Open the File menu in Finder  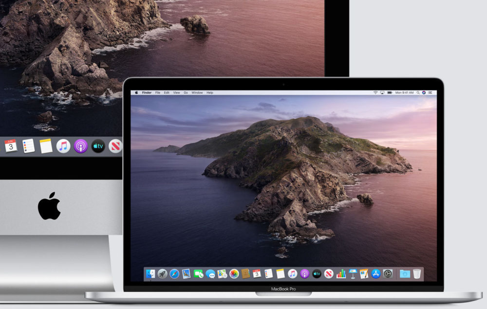click(157, 92)
